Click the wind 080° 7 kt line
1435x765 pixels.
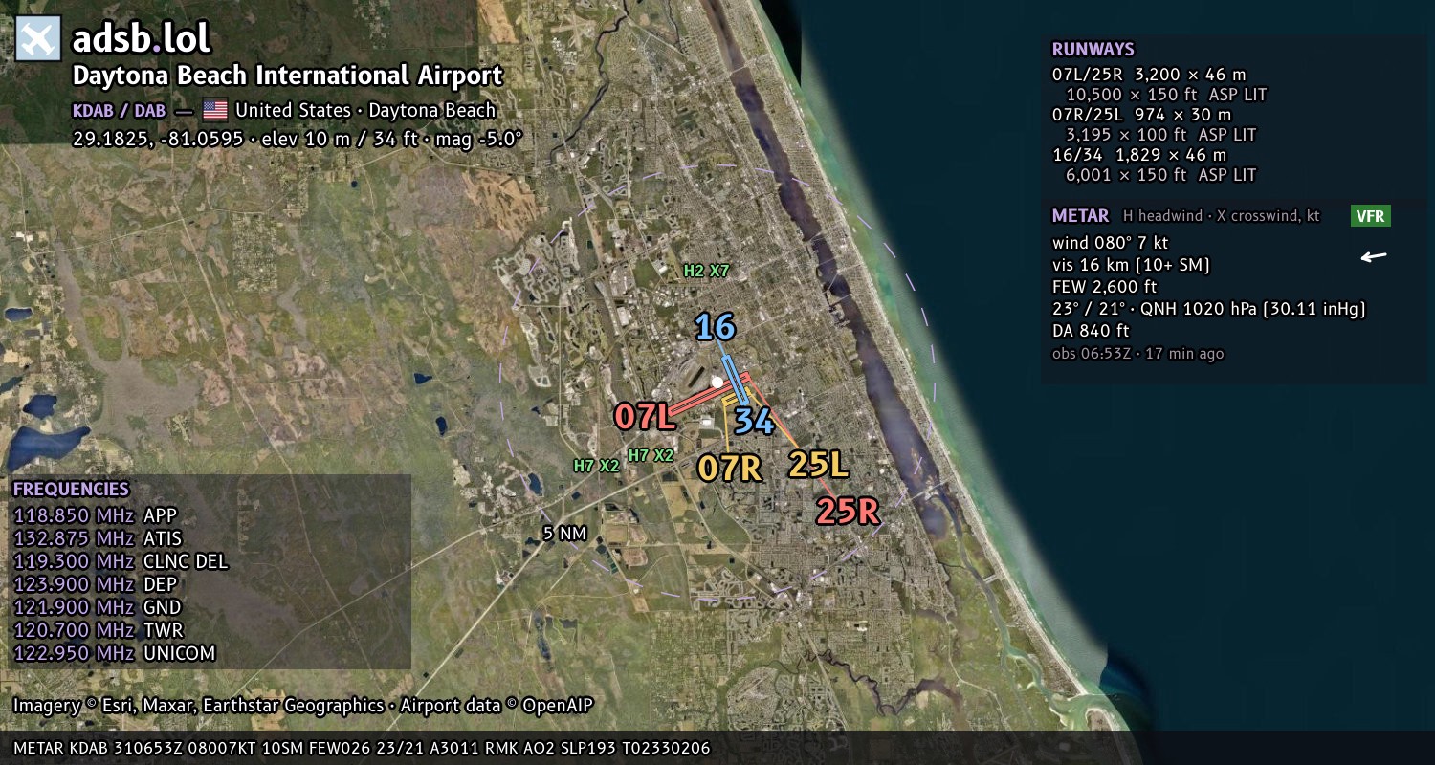tap(1110, 243)
